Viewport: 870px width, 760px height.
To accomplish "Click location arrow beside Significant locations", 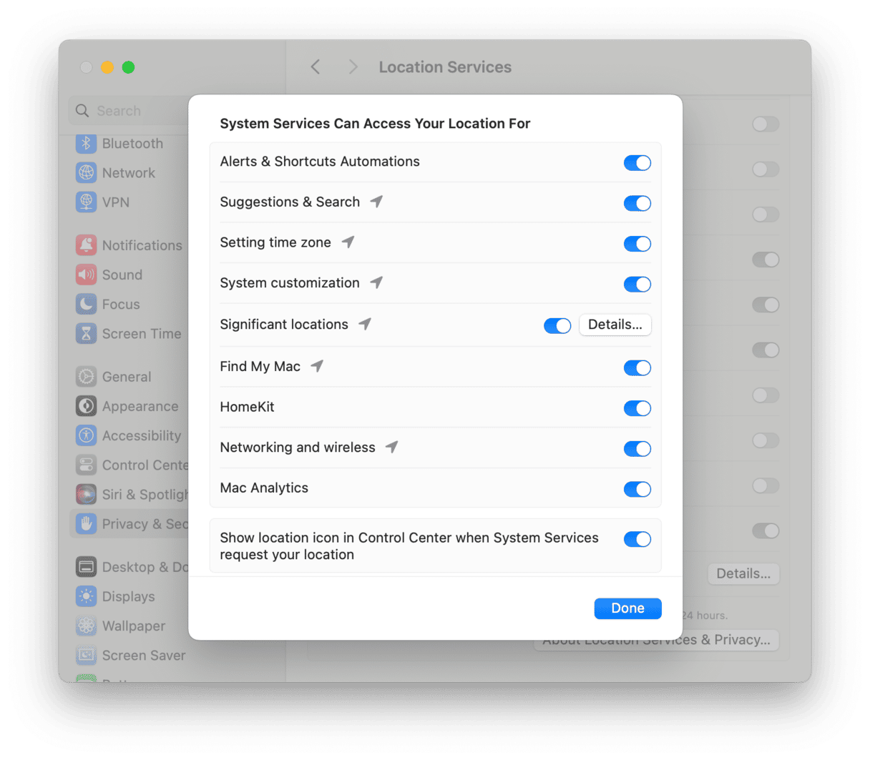I will click(x=365, y=324).
